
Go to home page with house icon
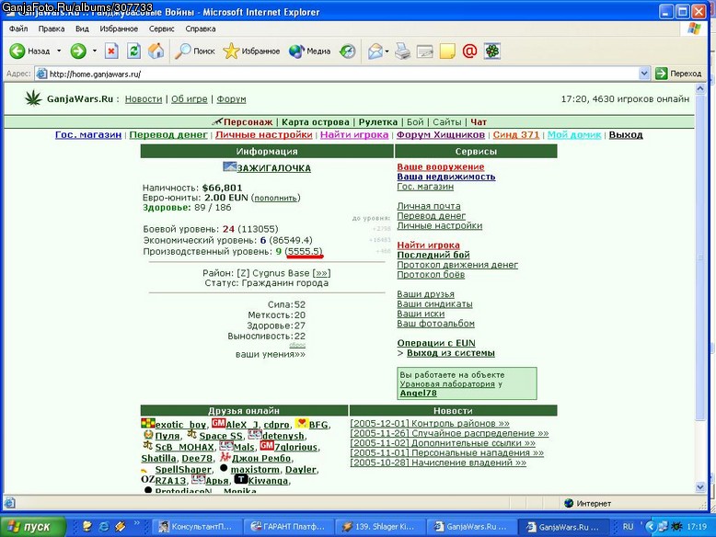point(156,51)
